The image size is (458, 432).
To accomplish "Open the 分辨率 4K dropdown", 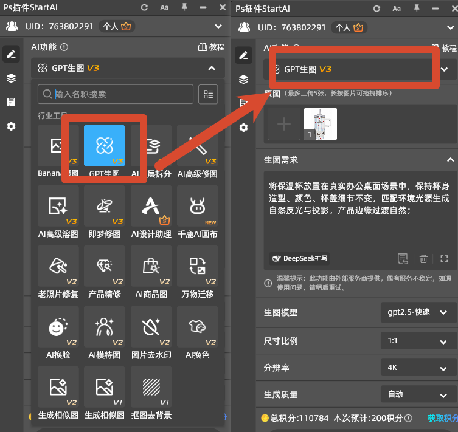I will (418, 368).
